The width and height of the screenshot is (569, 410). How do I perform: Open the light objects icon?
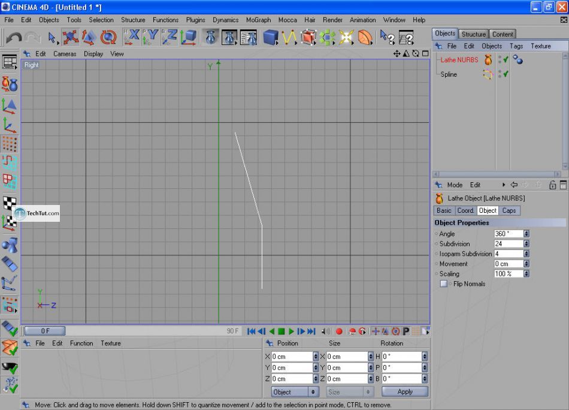click(346, 37)
